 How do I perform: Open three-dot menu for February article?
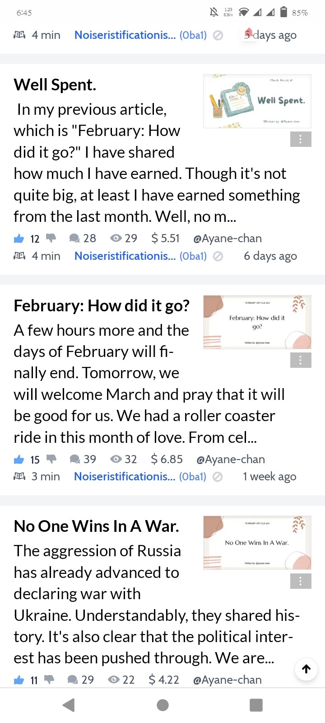point(301,360)
